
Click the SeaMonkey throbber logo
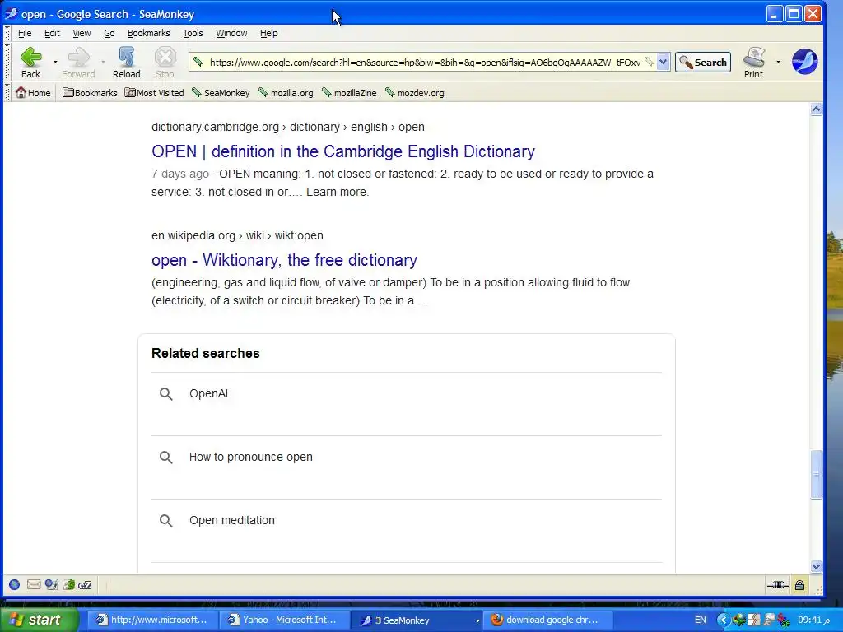(804, 61)
